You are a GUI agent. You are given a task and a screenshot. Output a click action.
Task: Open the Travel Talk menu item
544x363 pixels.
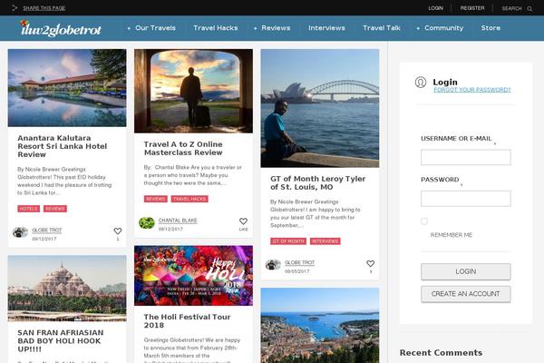pyautogui.click(x=382, y=28)
